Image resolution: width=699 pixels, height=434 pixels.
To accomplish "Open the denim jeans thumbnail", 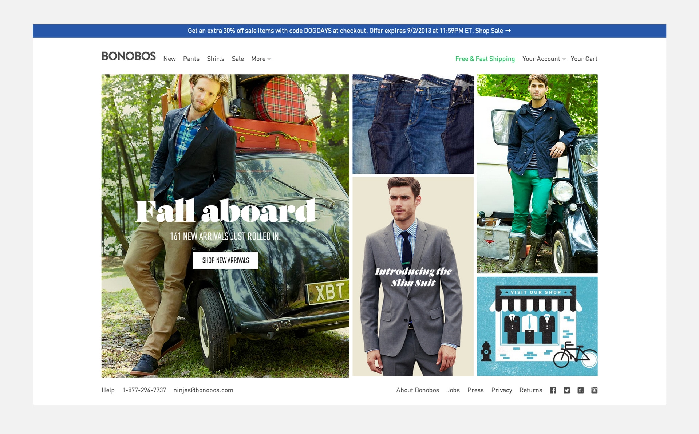I will (x=413, y=124).
